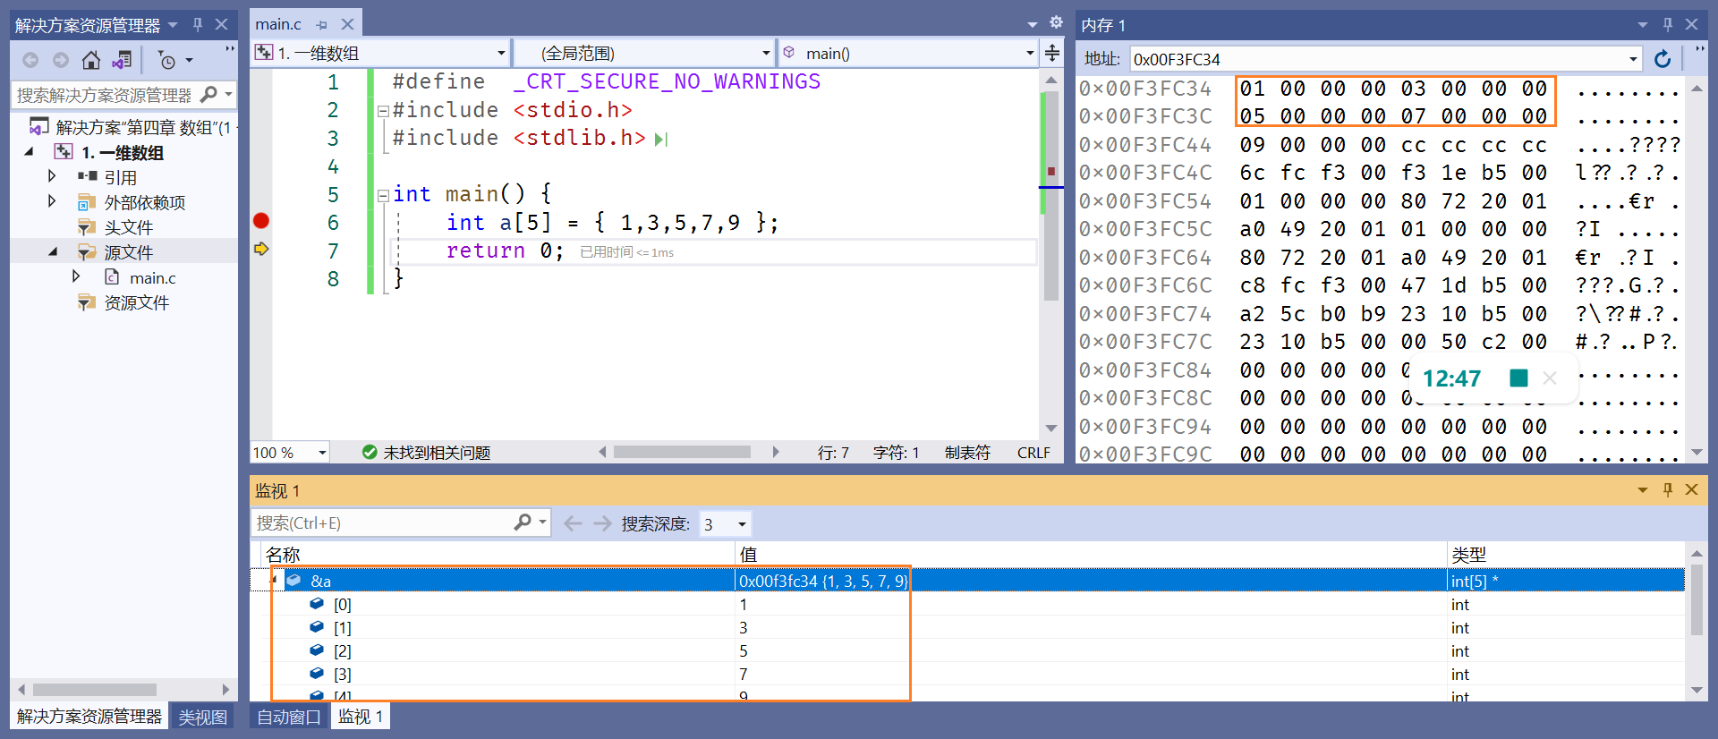Viewport: 1718px width, 739px height.
Task: Dismiss the 12:47 recording overlay
Action: 1550,378
